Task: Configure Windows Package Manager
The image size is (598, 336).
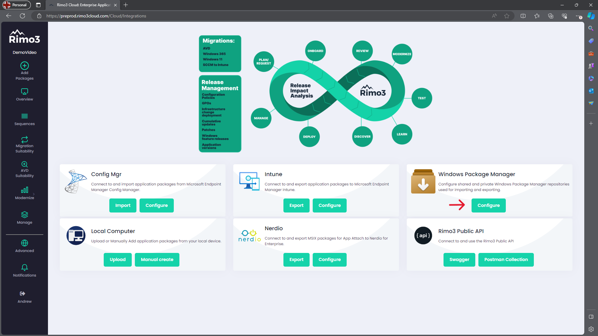Action: click(489, 205)
